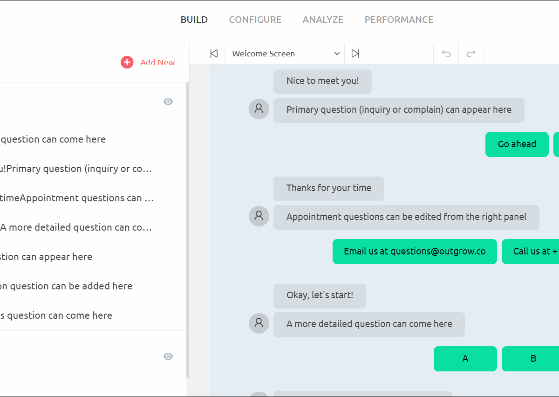Image resolution: width=559 pixels, height=397 pixels.
Task: Click avatar icon beside Appointment questions bubble
Action: [259, 216]
